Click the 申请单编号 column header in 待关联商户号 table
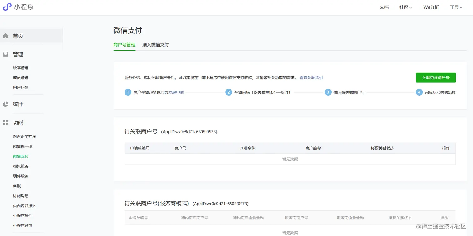This screenshot has height=236, width=473. [x=140, y=148]
